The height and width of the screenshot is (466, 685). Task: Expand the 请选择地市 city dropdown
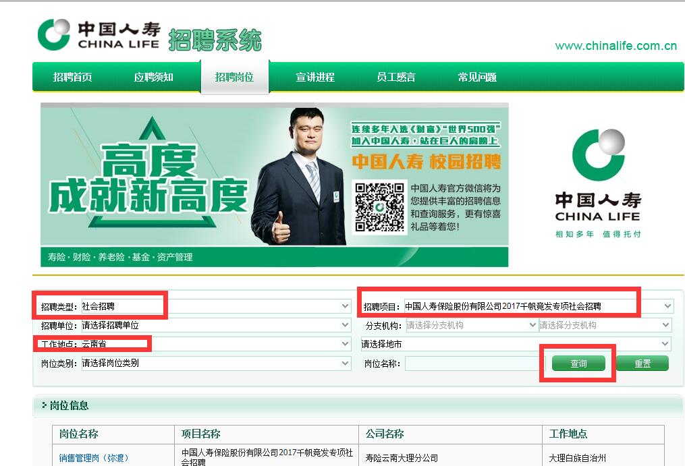click(516, 344)
